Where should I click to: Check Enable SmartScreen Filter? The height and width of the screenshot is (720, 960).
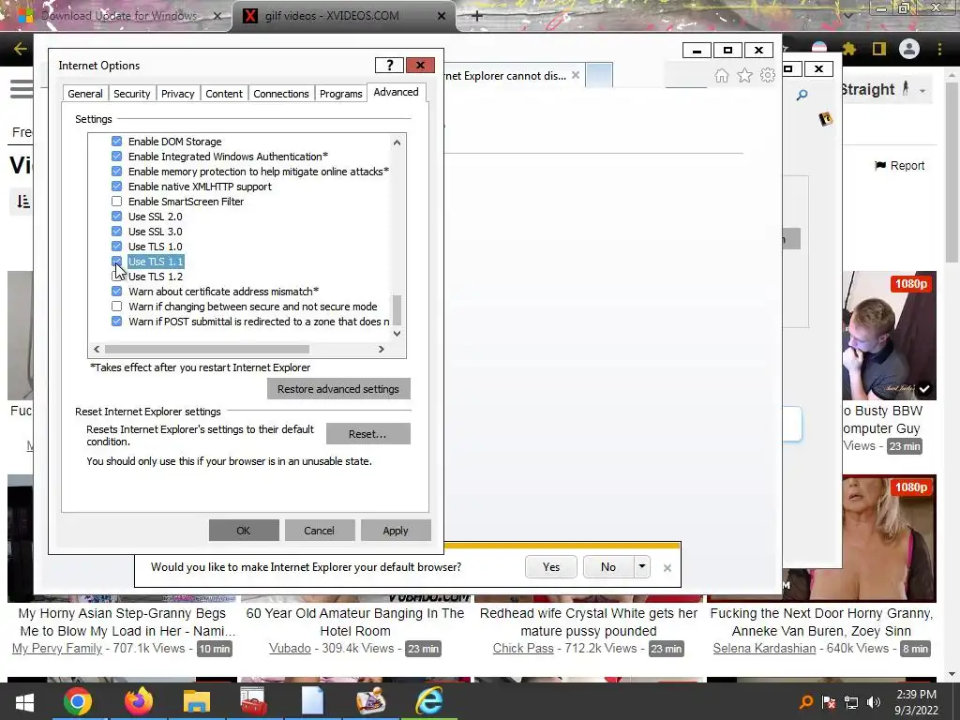pos(117,202)
